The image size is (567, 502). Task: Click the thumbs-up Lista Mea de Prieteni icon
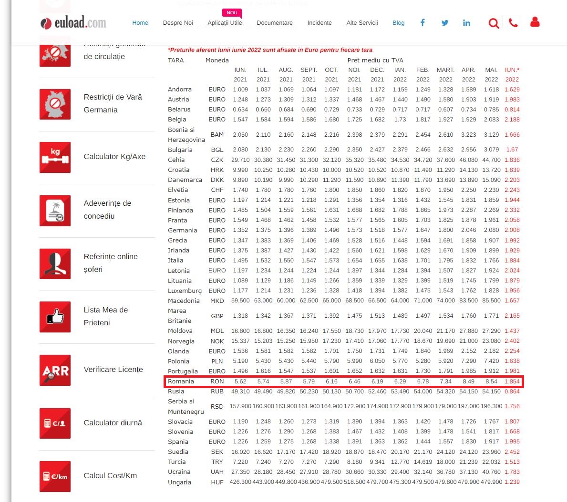[x=55, y=317]
